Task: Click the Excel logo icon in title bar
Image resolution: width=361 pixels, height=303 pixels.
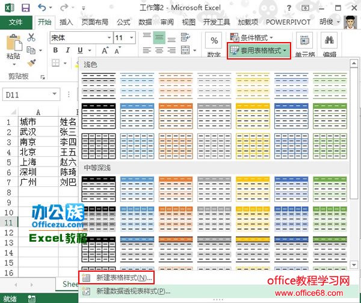Action: click(10, 8)
